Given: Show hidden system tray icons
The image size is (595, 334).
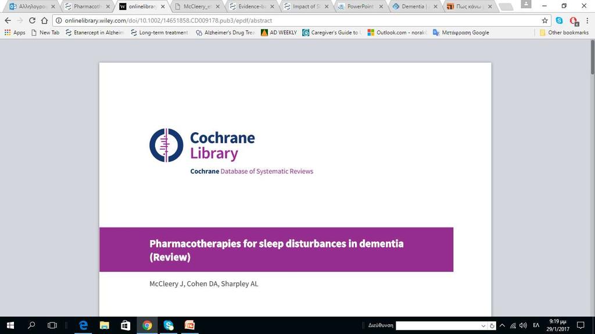Looking at the screenshot, I should click(x=503, y=325).
